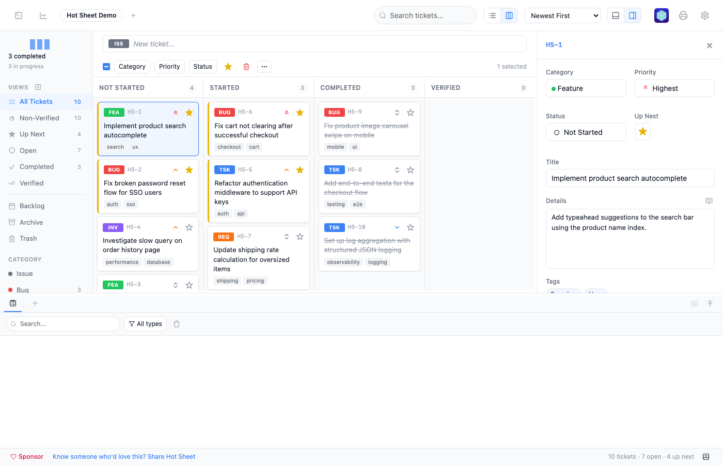The height and width of the screenshot is (465, 723).
Task: Select Non-Verified view
Action: tap(45, 118)
